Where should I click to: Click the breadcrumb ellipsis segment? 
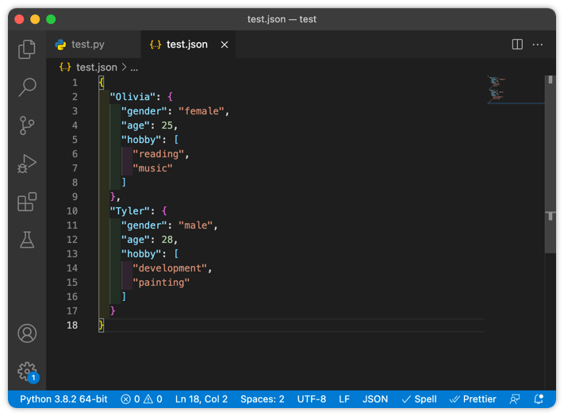pos(134,67)
